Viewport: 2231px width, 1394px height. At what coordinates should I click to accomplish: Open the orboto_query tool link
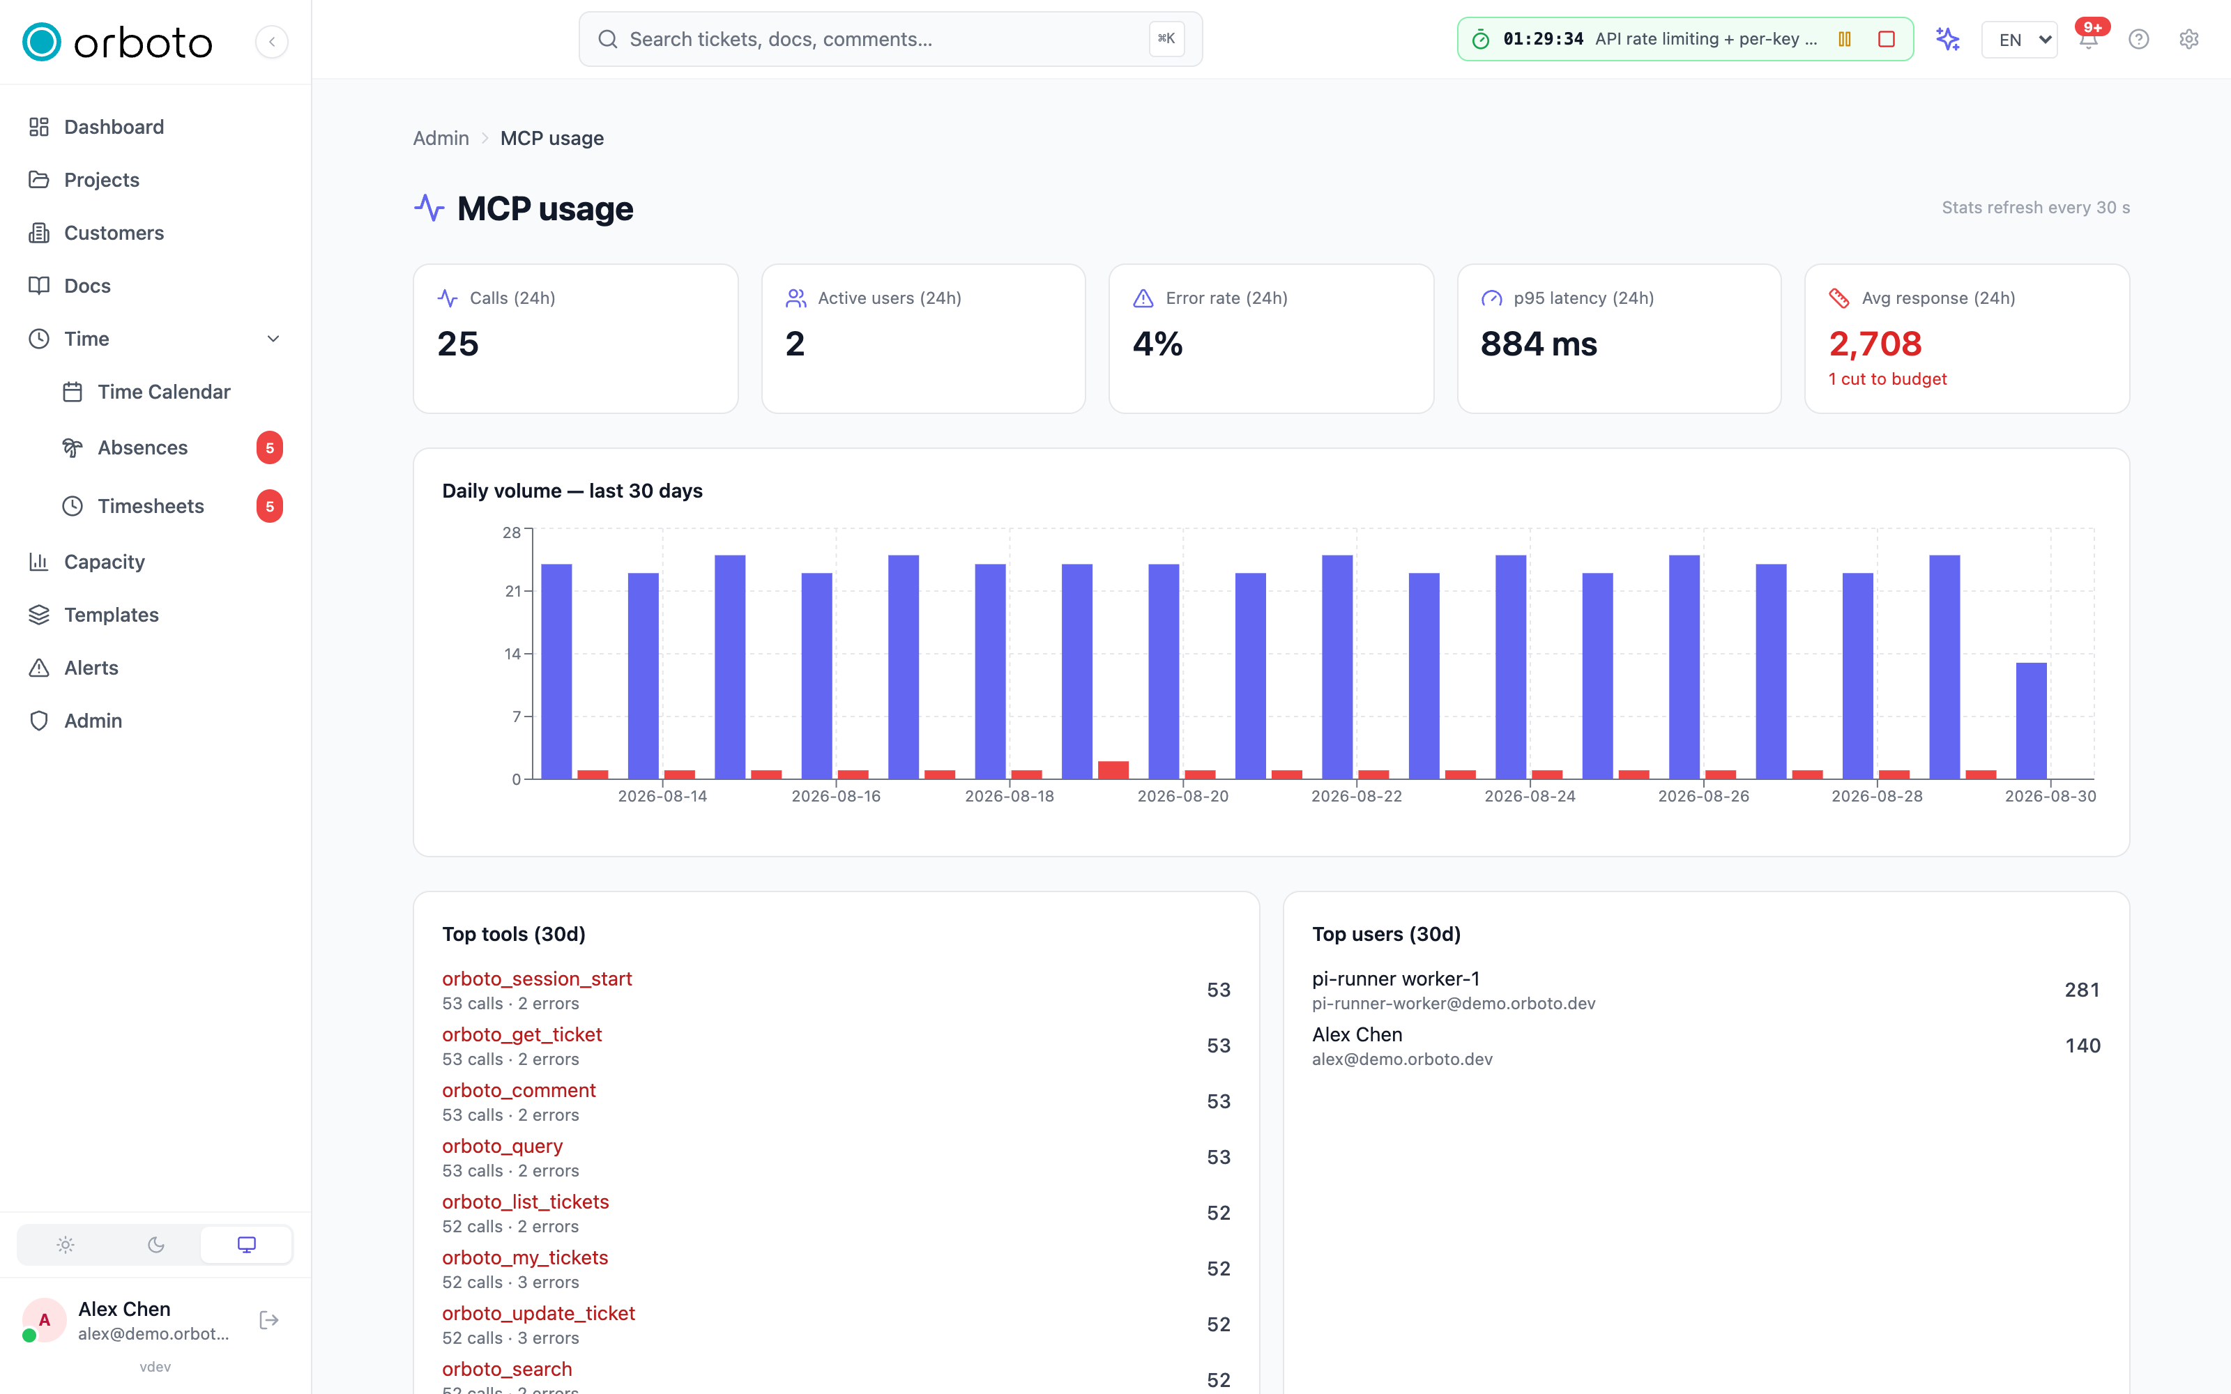tap(503, 1146)
